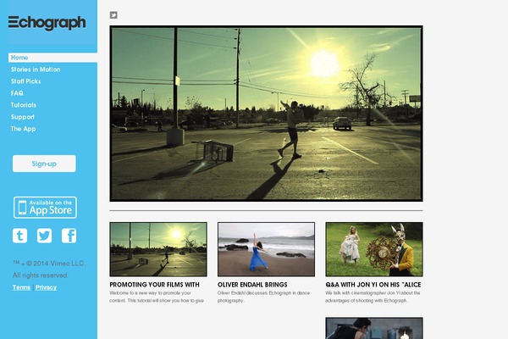Open Tutorials menu item
This screenshot has height=339, width=508.
click(24, 105)
